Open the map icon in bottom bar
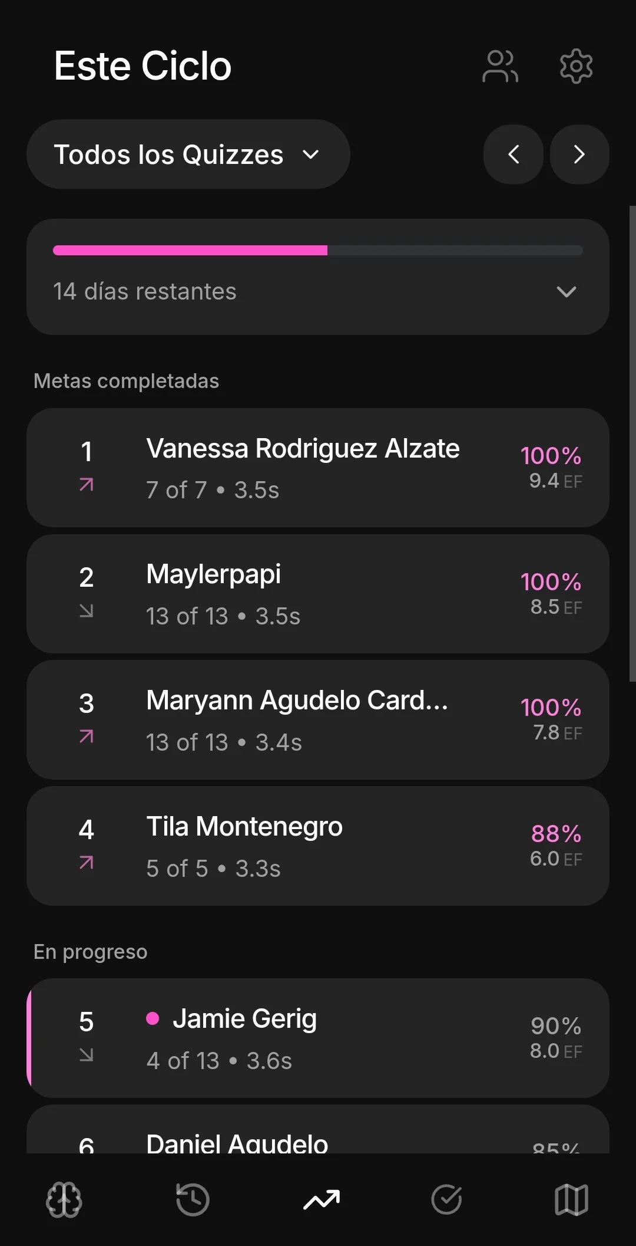The image size is (636, 1246). tap(571, 1200)
